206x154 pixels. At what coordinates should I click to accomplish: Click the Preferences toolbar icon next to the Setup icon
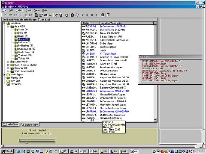point(61,15)
